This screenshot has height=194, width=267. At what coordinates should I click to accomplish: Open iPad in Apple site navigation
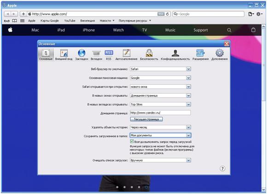point(61,30)
